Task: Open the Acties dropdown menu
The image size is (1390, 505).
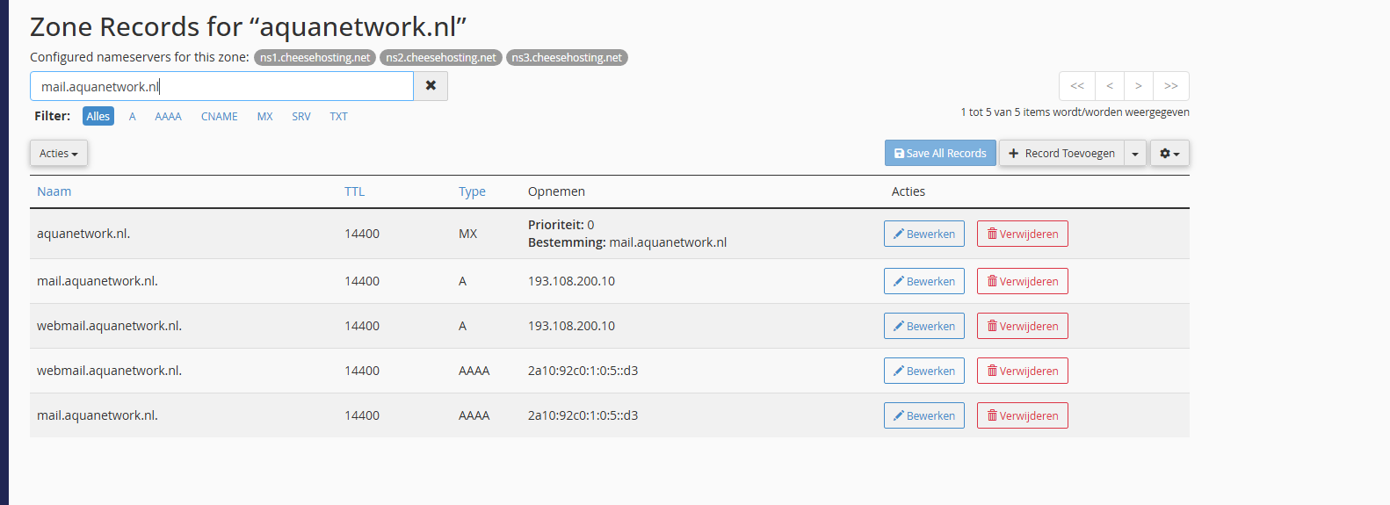Action: [x=59, y=154]
